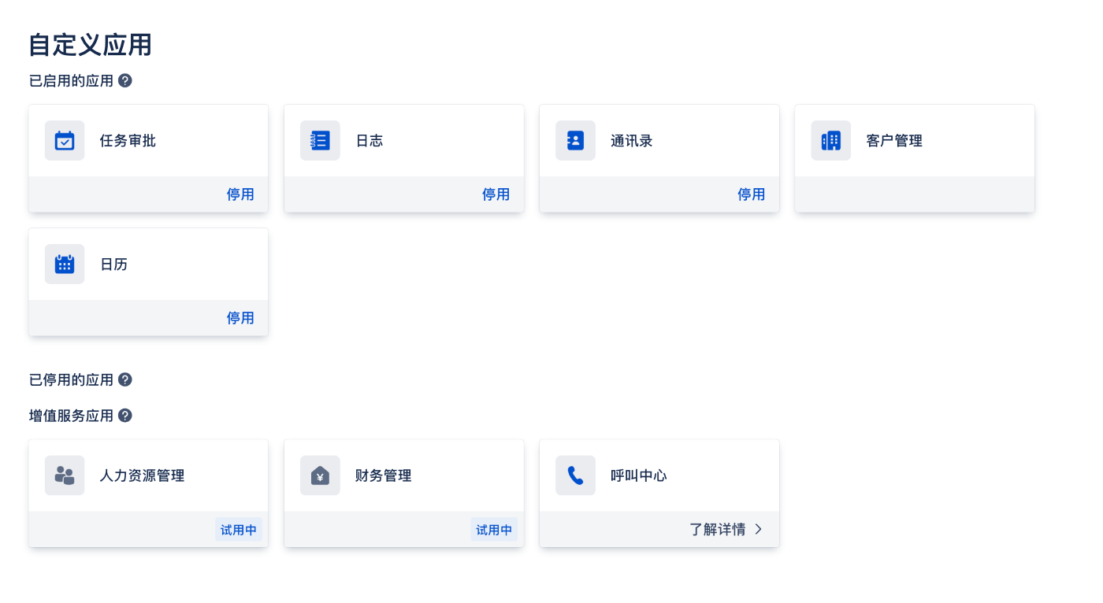Open the 通讯录 contact book icon

tap(575, 141)
